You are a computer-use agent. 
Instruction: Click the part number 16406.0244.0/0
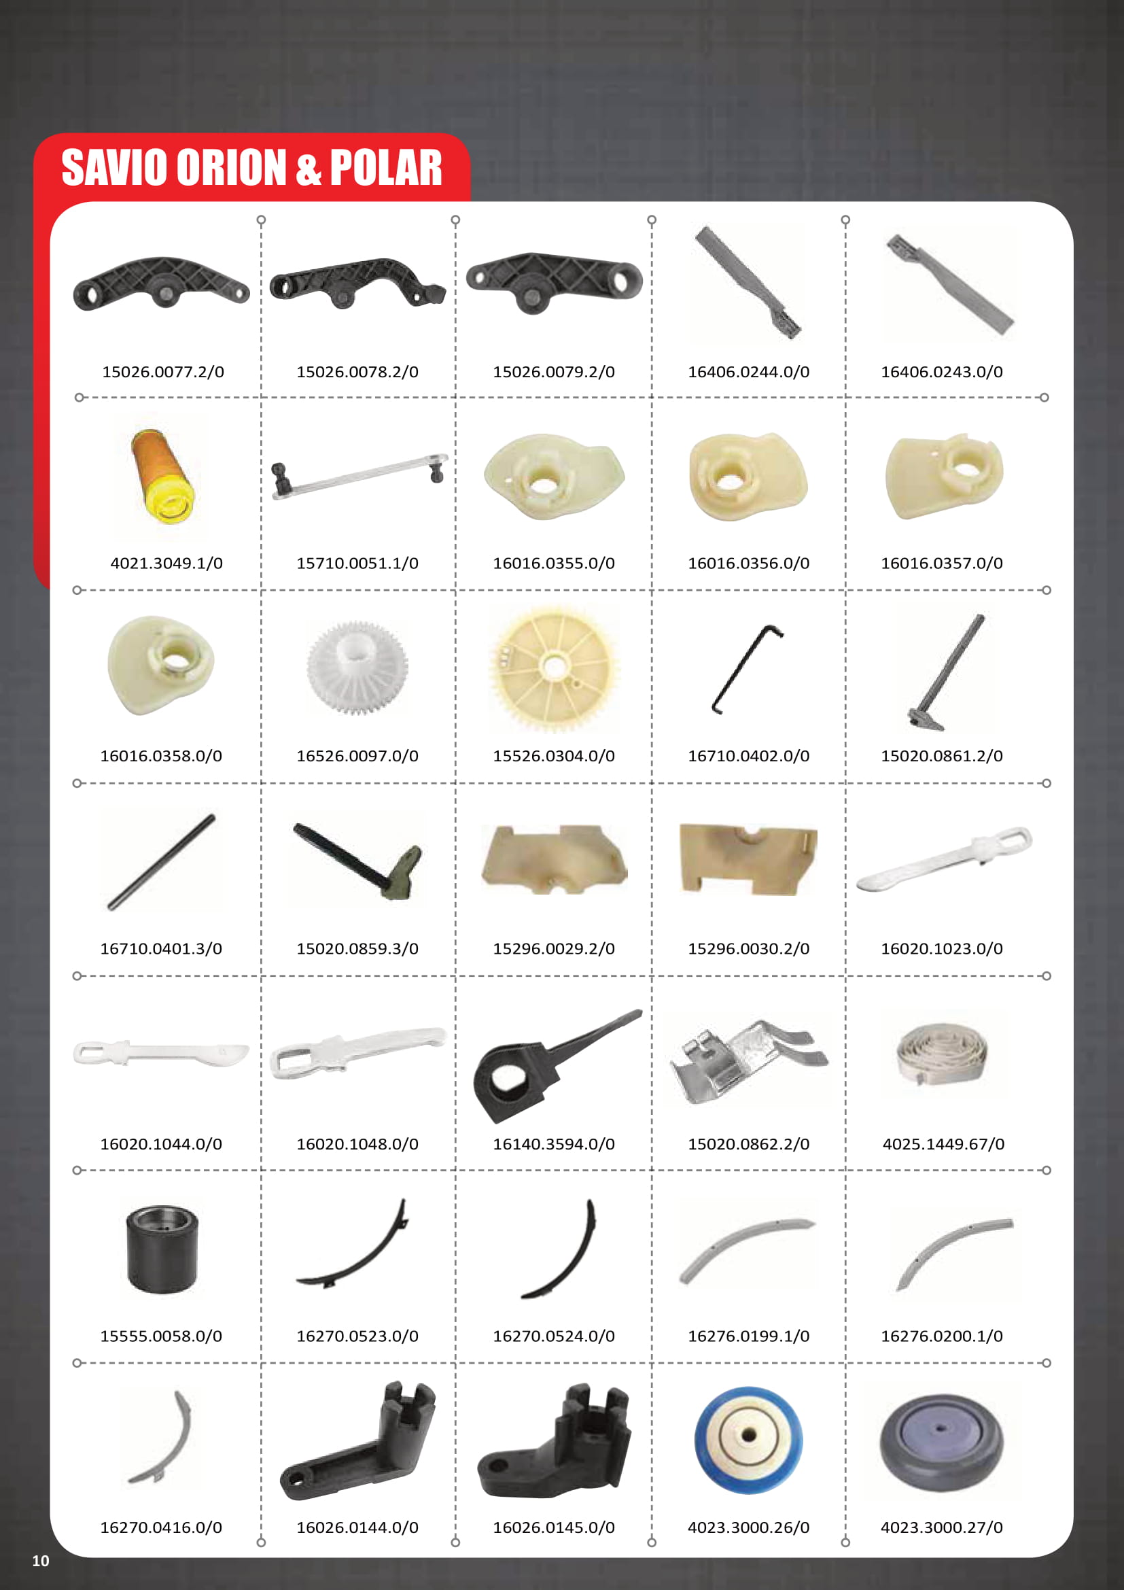click(x=748, y=372)
